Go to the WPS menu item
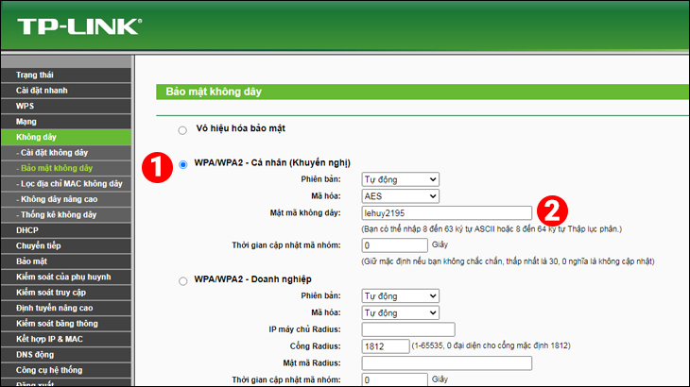Screen dimensions: 690x387 tap(66, 106)
